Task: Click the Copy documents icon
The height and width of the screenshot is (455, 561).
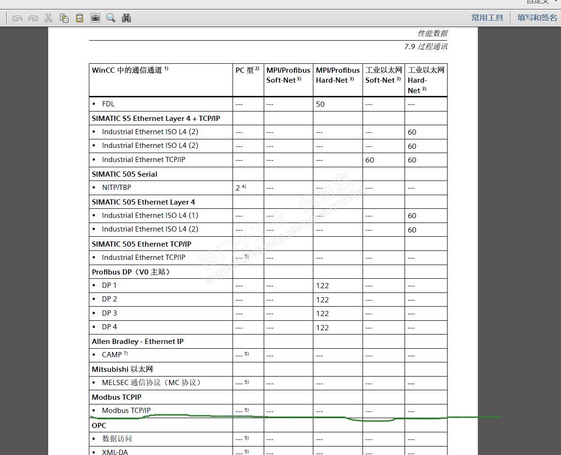Action: [x=64, y=18]
